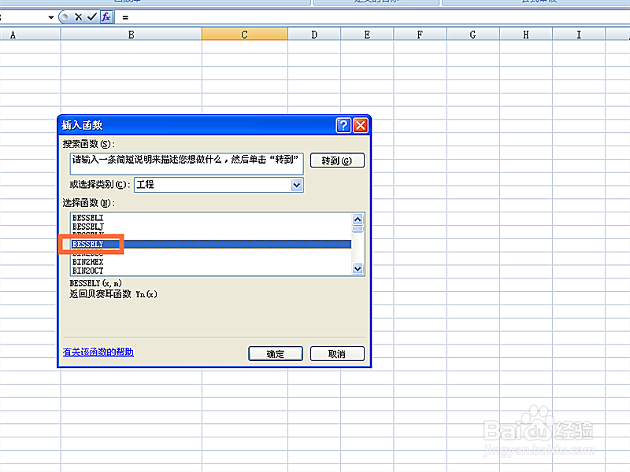Select column E header
Image resolution: width=630 pixels, height=472 pixels.
[367, 35]
